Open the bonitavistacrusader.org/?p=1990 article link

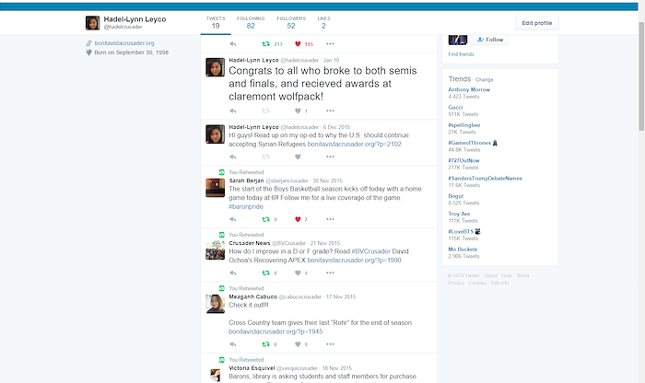pos(354,261)
